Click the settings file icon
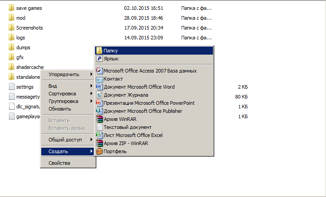 (x=12, y=87)
